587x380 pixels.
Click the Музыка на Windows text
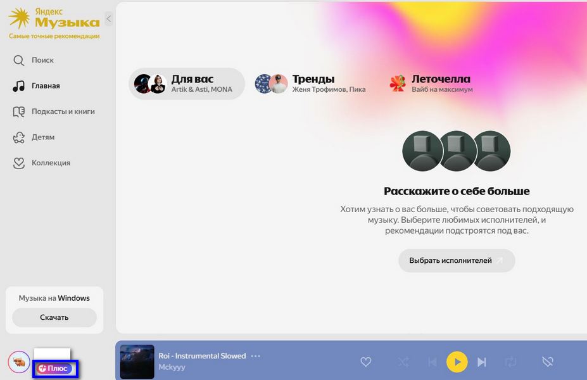54,298
